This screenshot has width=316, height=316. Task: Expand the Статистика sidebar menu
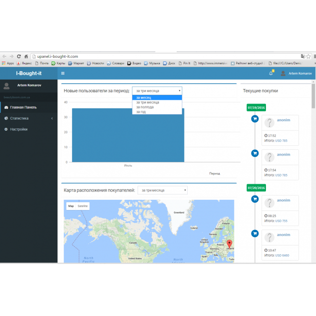pyautogui.click(x=28, y=118)
